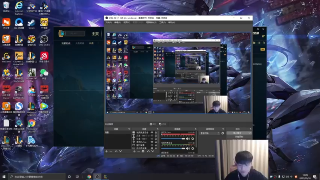
Task: Add a source with the plus icon
Action: 134,151
